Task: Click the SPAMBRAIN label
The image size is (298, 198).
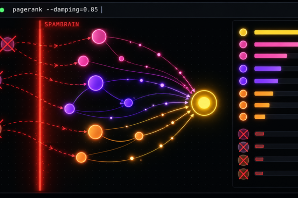Action: 62,24
